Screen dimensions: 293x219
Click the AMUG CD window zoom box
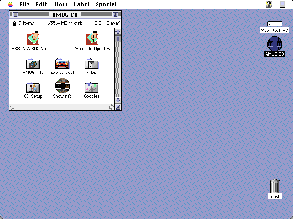point(115,15)
